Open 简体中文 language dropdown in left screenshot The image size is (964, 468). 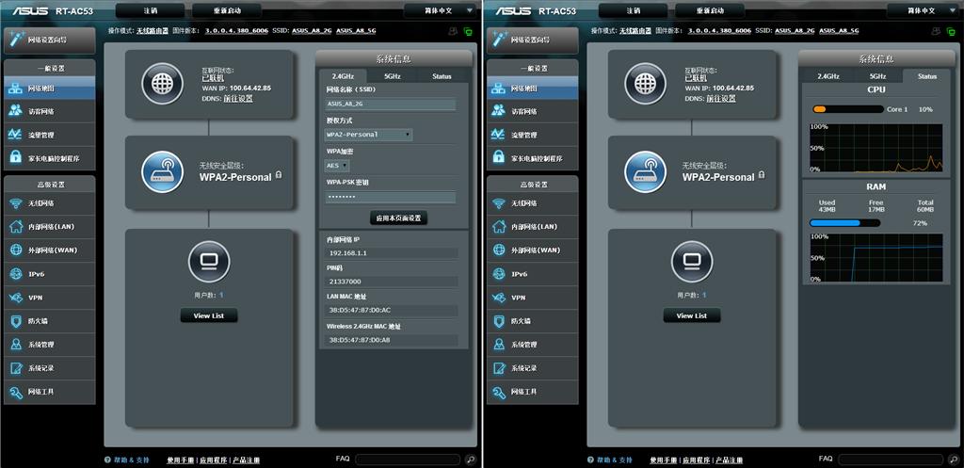(x=442, y=10)
